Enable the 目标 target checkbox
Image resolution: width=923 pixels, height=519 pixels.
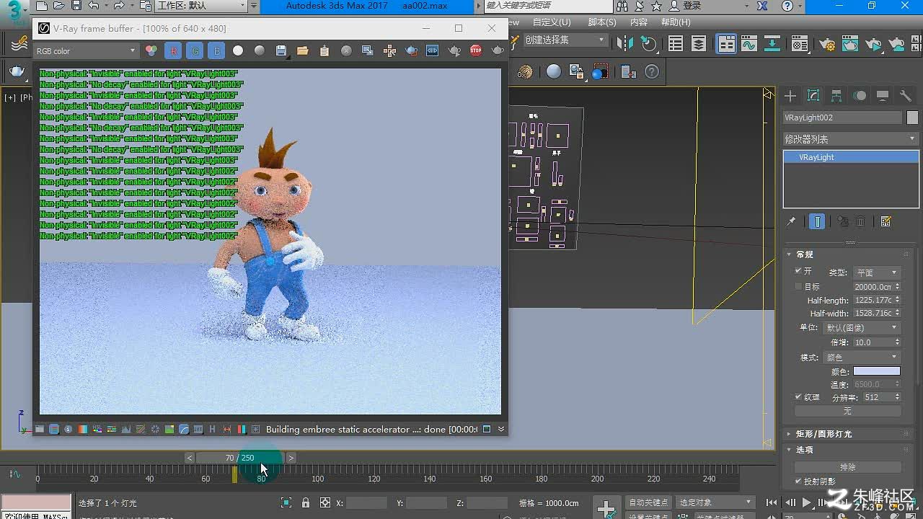[798, 286]
